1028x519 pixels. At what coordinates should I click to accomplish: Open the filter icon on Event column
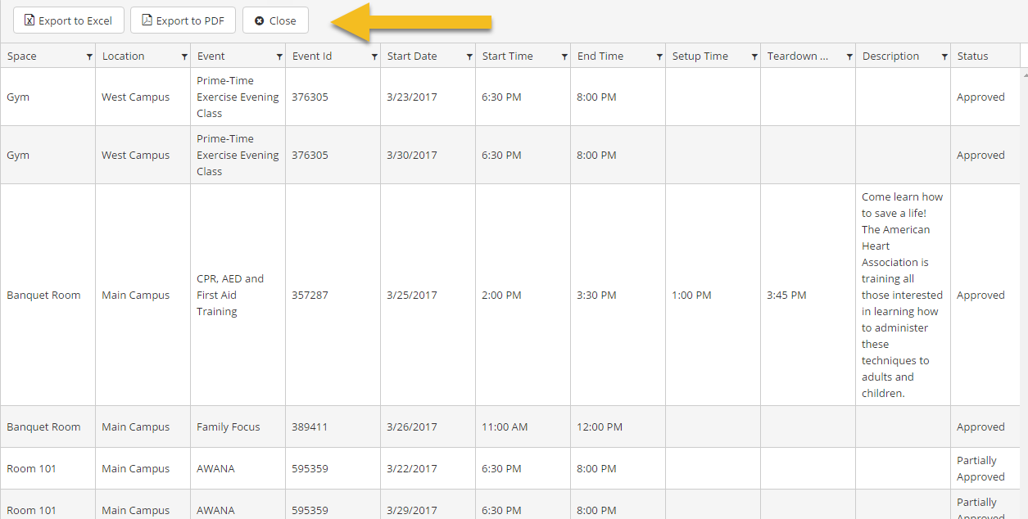pos(279,56)
